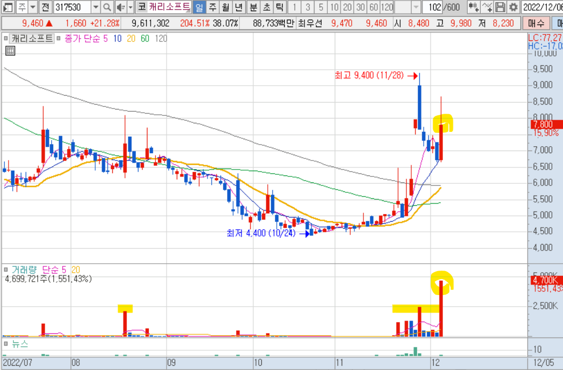
Task: Select the 5 interval button
Action: point(321,7)
